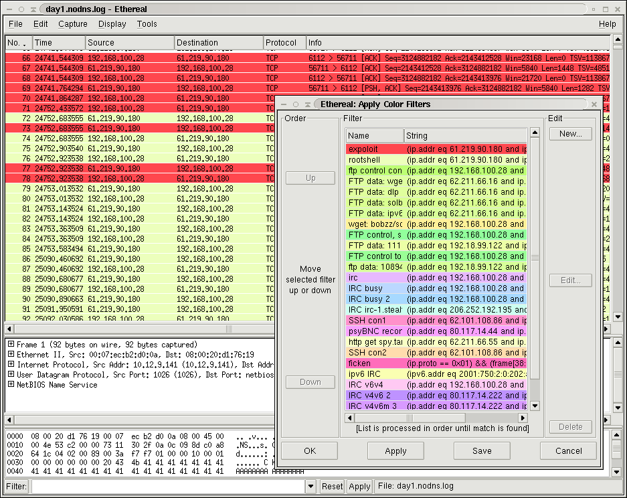Viewport: 627px width, 498px height.
Task: Select packet number 72 in the list
Action: [x=140, y=118]
